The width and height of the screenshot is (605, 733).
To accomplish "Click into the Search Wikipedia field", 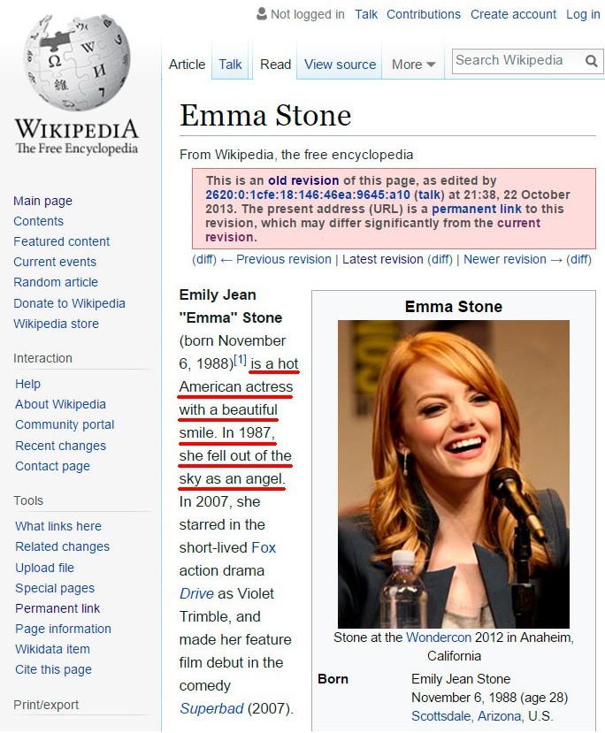I will coord(516,61).
